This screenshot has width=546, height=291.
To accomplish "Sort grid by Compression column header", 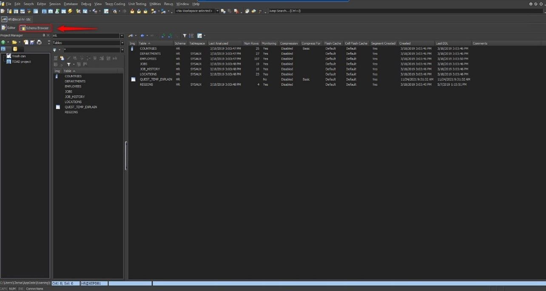I will pos(289,43).
